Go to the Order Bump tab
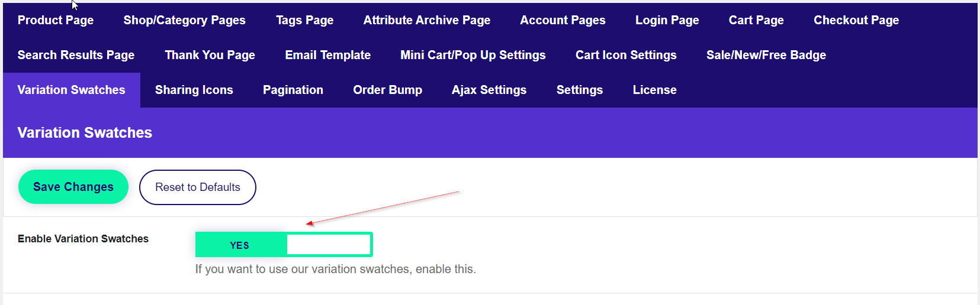This screenshot has height=305, width=980. click(387, 90)
